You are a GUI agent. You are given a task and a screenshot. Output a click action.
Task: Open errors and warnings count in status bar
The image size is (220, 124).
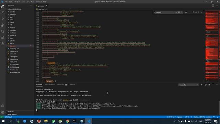pos(9,117)
